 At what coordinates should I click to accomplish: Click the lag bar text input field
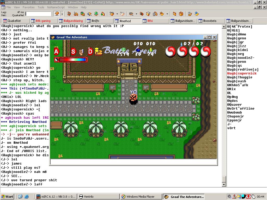(38, 14)
